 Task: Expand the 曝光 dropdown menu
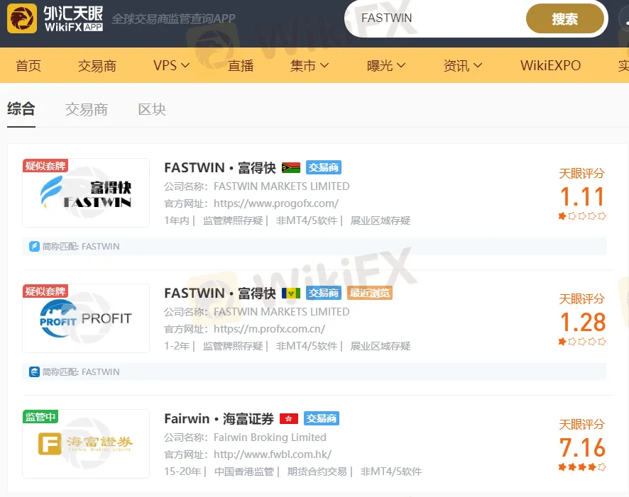tap(386, 65)
